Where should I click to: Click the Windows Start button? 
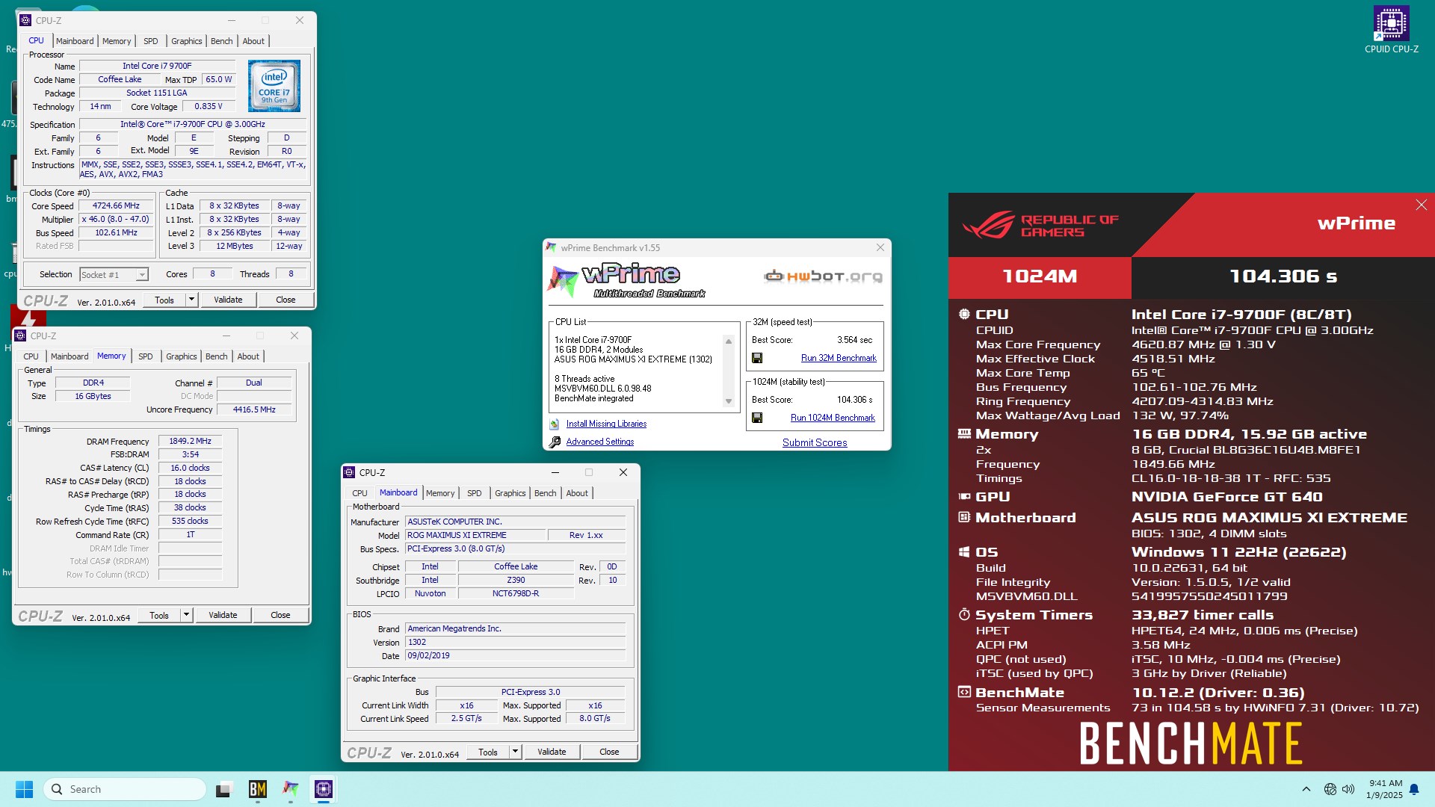coord(24,789)
